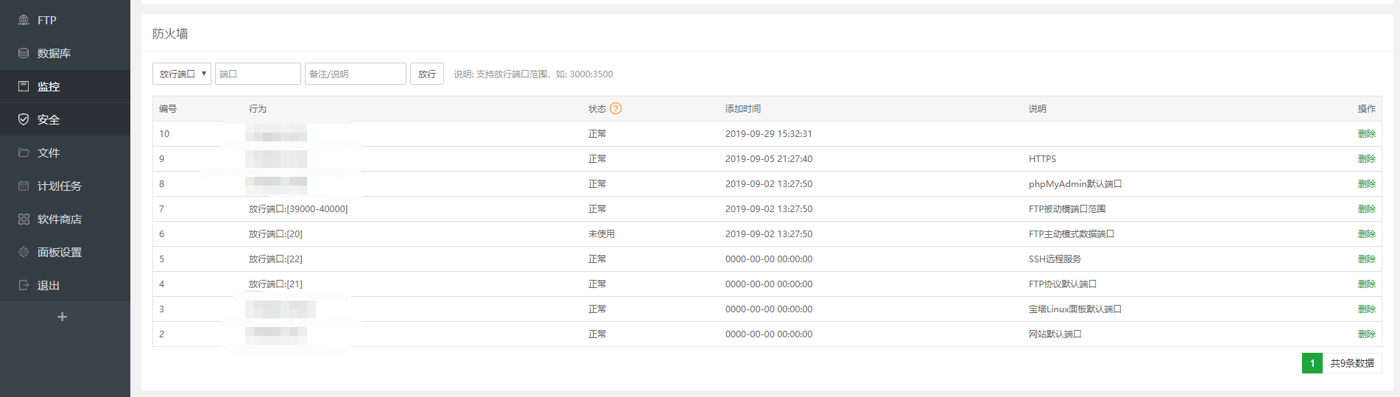Click the logout (退出) icon
The image size is (1400, 397).
24,285
